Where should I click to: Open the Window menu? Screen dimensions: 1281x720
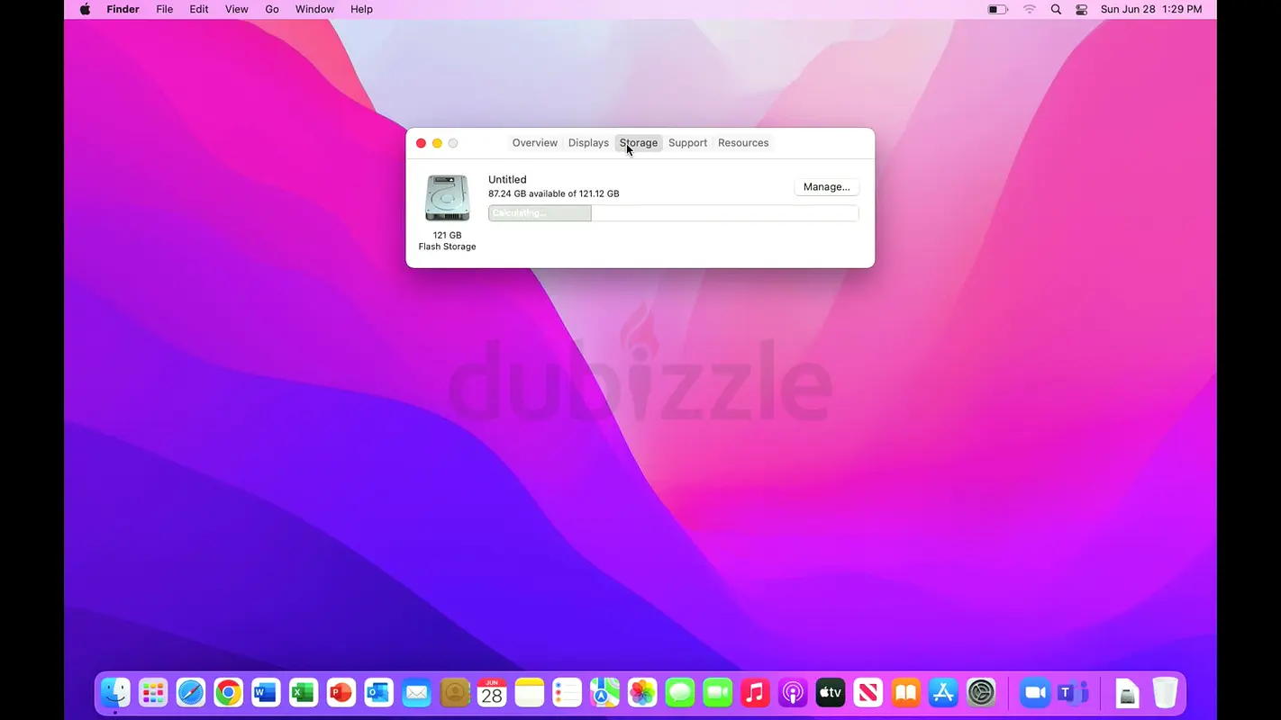[x=315, y=9]
